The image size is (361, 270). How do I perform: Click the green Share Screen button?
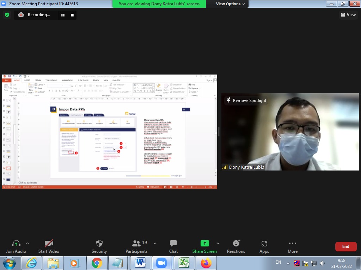(x=204, y=244)
